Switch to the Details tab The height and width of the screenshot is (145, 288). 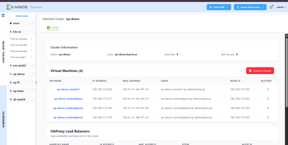53,28
